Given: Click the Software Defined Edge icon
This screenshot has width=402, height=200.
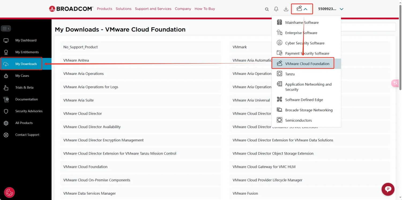Looking at the screenshot, I should (x=280, y=100).
